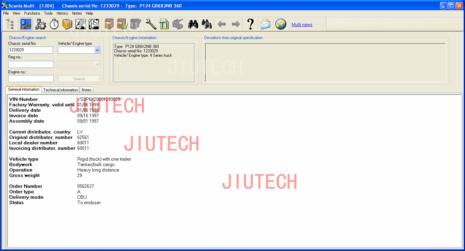465x251 pixels.
Task: Click the Factory Warranty date 01/06 1999
Action: (88, 105)
